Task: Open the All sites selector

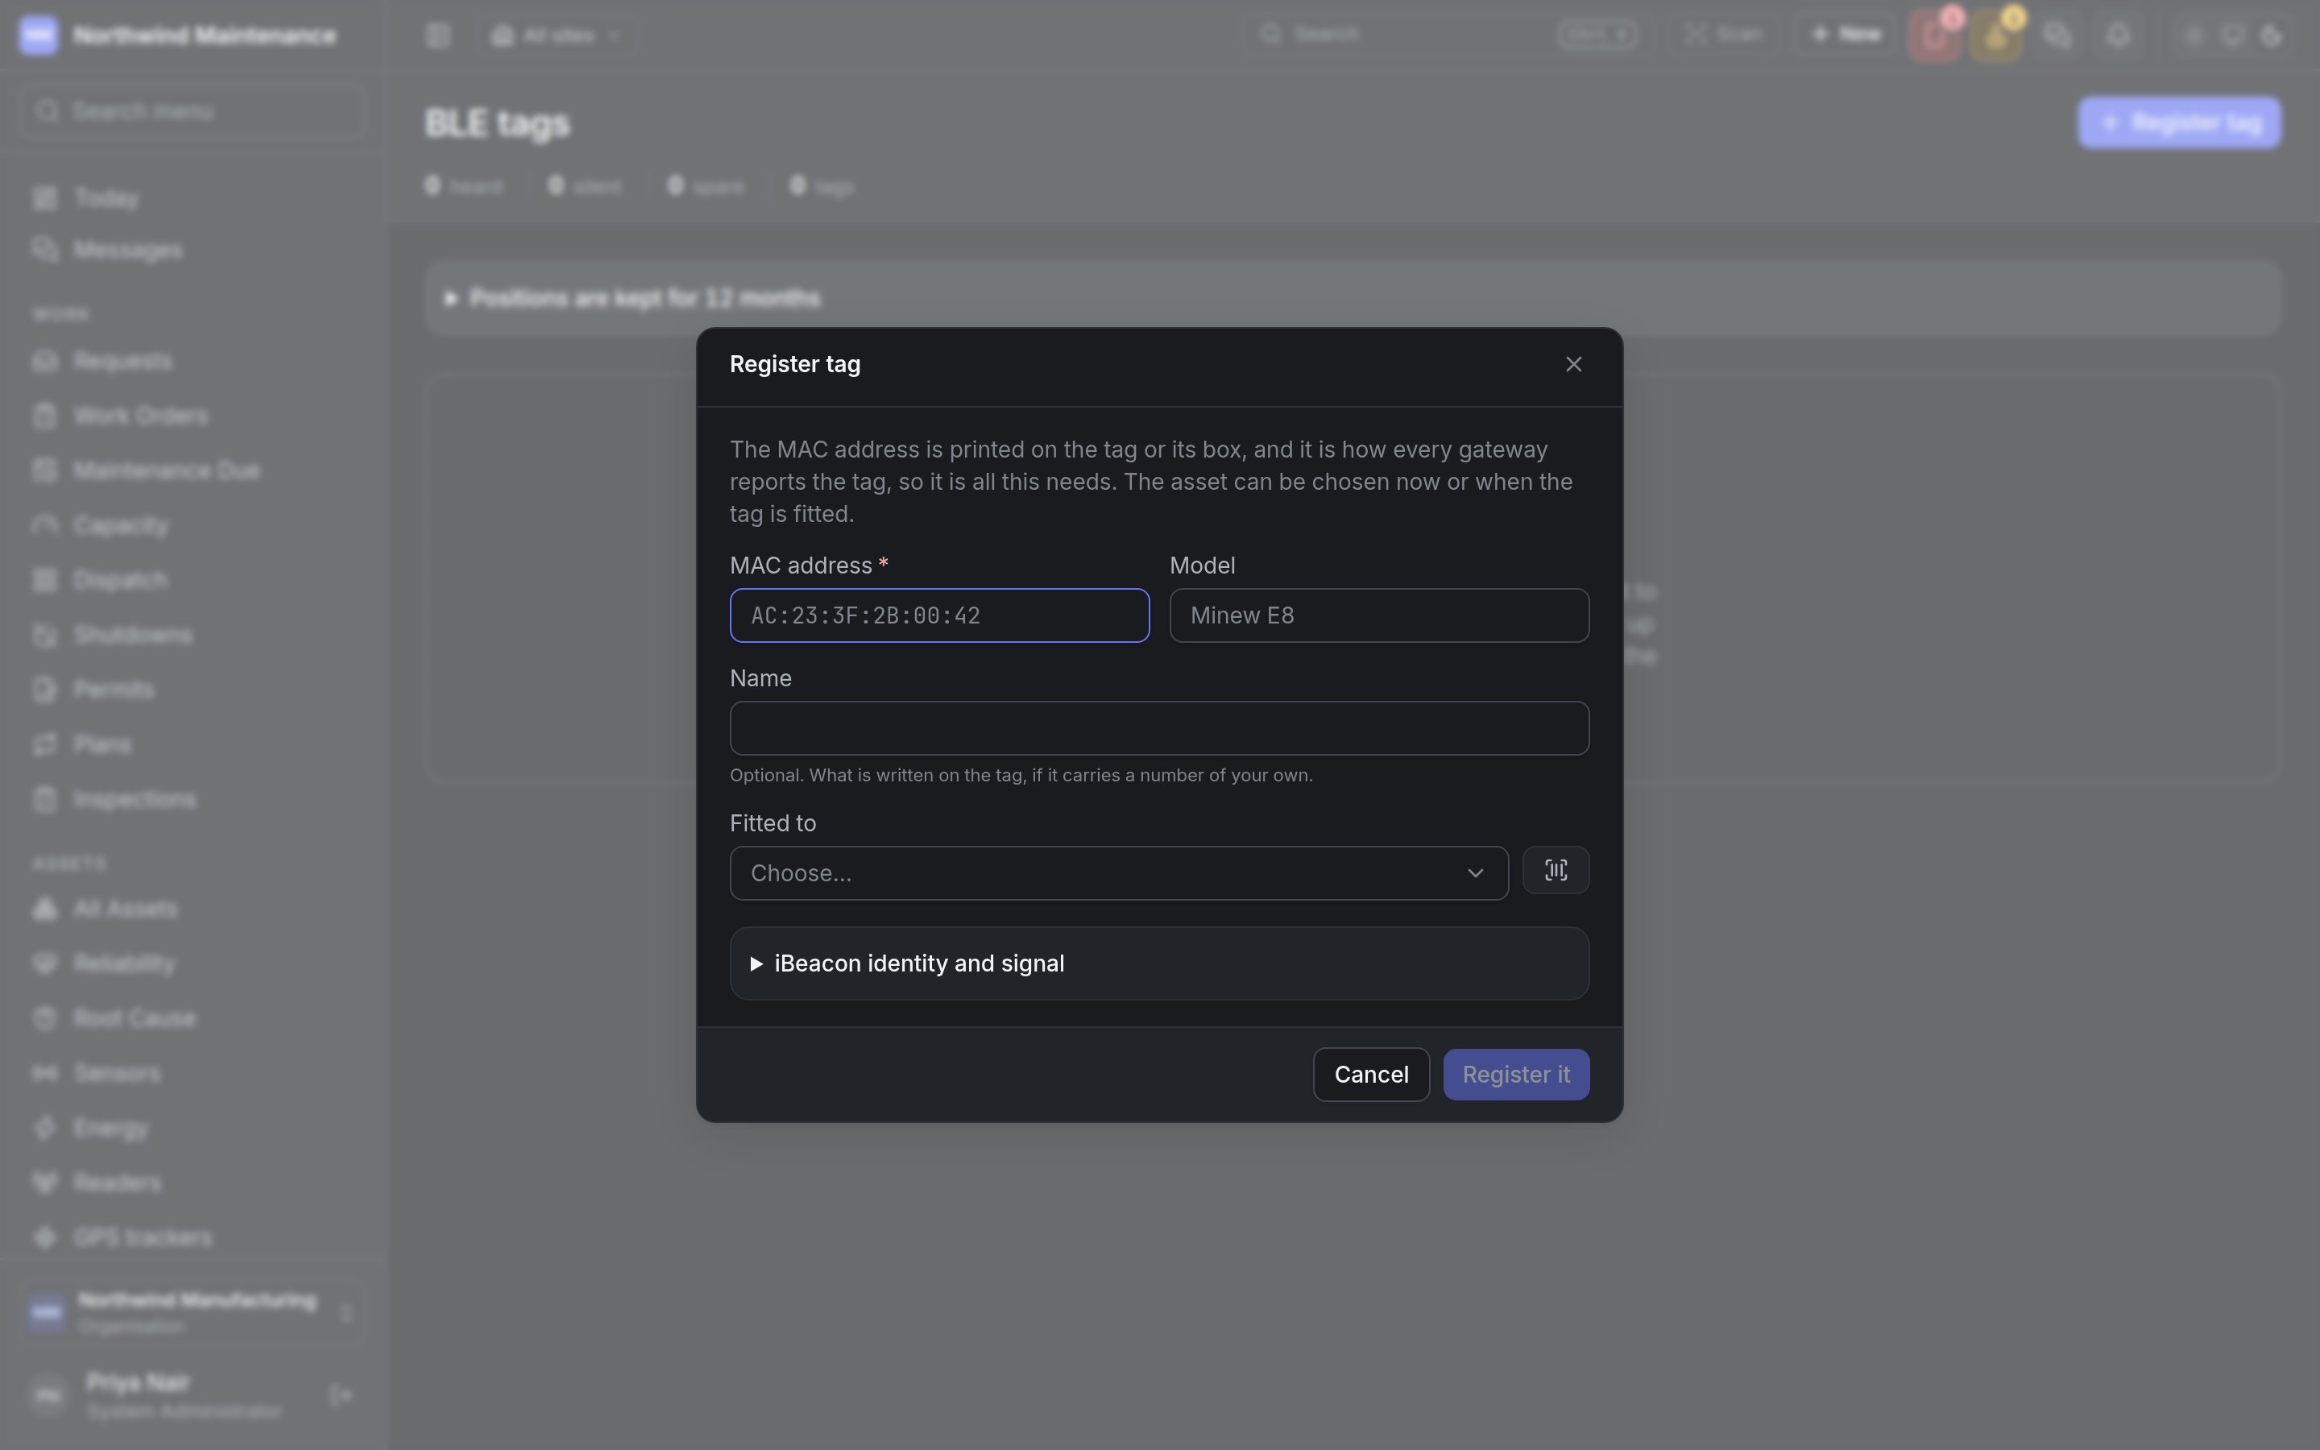Action: click(557, 35)
